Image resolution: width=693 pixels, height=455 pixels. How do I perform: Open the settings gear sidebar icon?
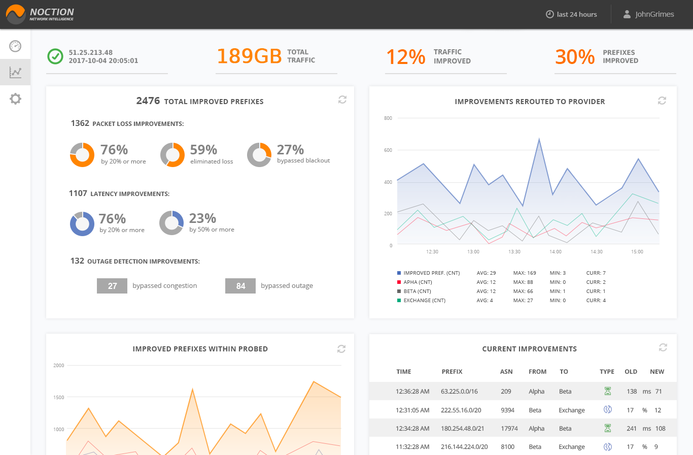(x=15, y=99)
